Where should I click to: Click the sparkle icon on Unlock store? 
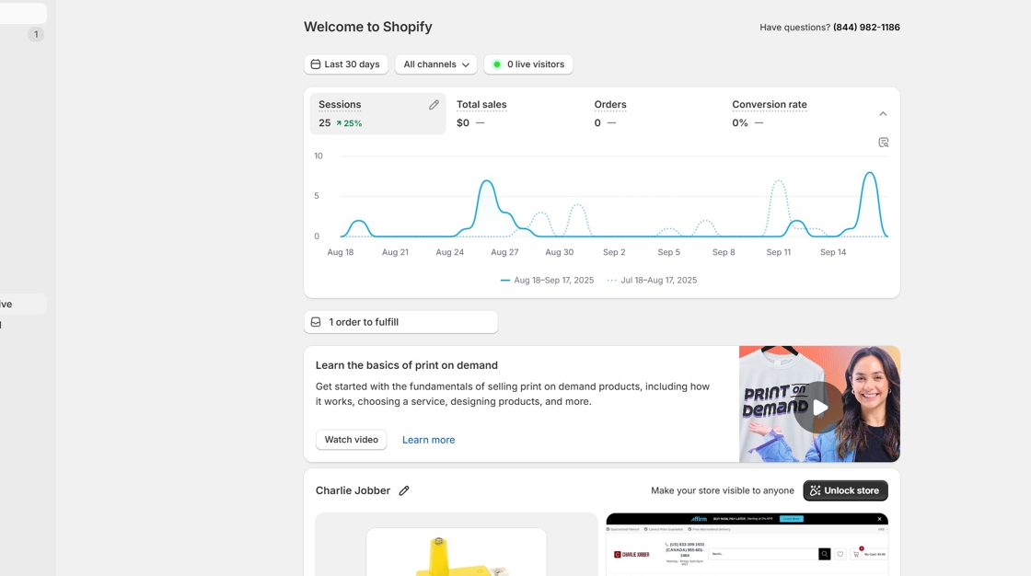[816, 490]
